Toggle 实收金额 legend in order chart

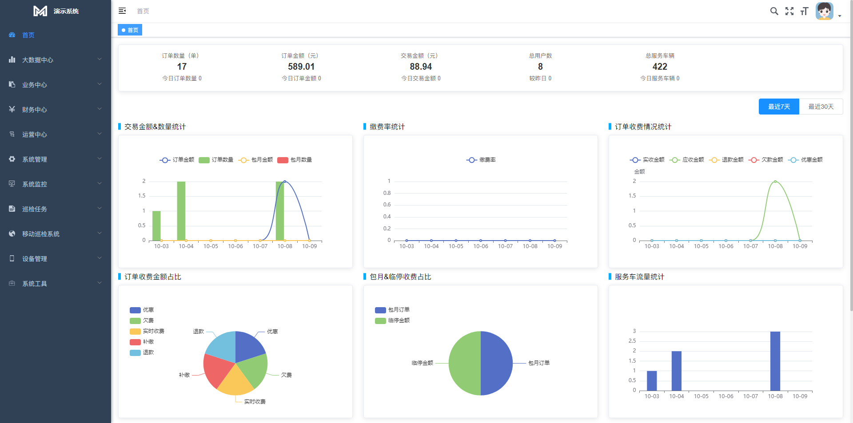coord(647,160)
